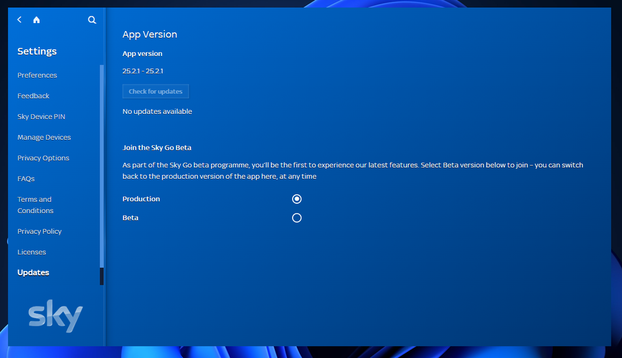Open Privacy Options in sidebar
The width and height of the screenshot is (622, 358).
click(x=43, y=158)
